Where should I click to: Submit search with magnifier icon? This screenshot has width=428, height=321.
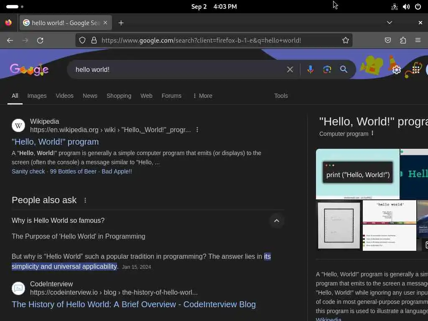pos(344,69)
